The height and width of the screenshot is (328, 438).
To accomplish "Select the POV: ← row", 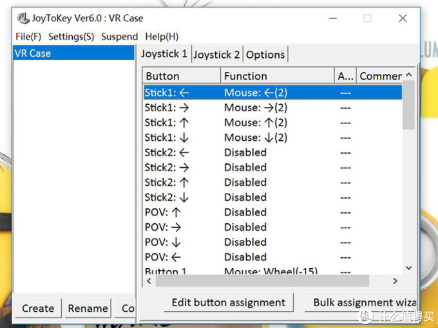I will tap(272, 257).
